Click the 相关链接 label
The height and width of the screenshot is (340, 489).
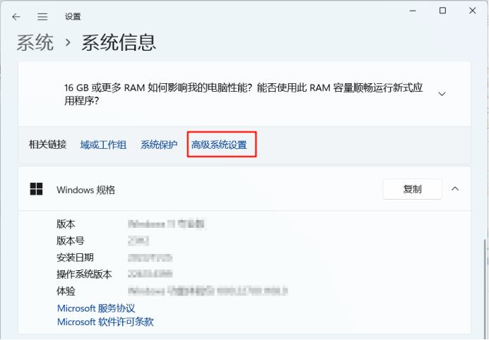click(48, 145)
